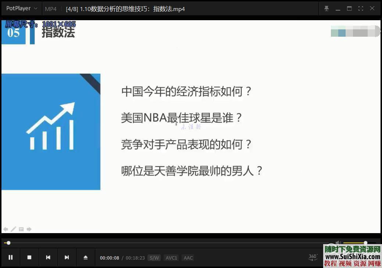The image size is (382, 268).
Task: Click the AAC audio codec badge
Action: (x=188, y=258)
